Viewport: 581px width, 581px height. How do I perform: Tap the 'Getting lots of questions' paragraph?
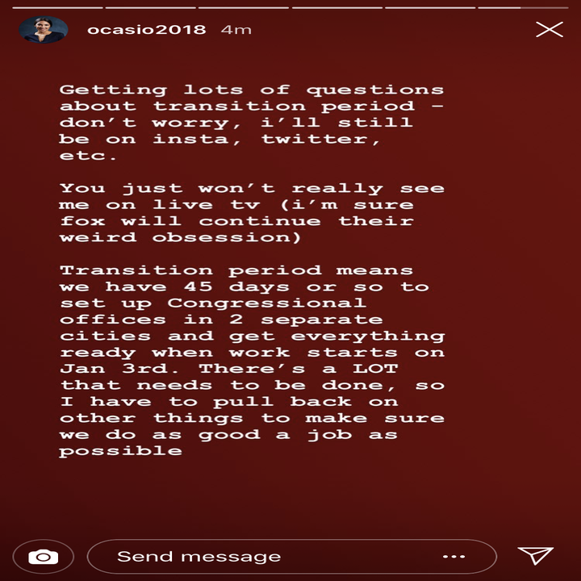(x=252, y=123)
